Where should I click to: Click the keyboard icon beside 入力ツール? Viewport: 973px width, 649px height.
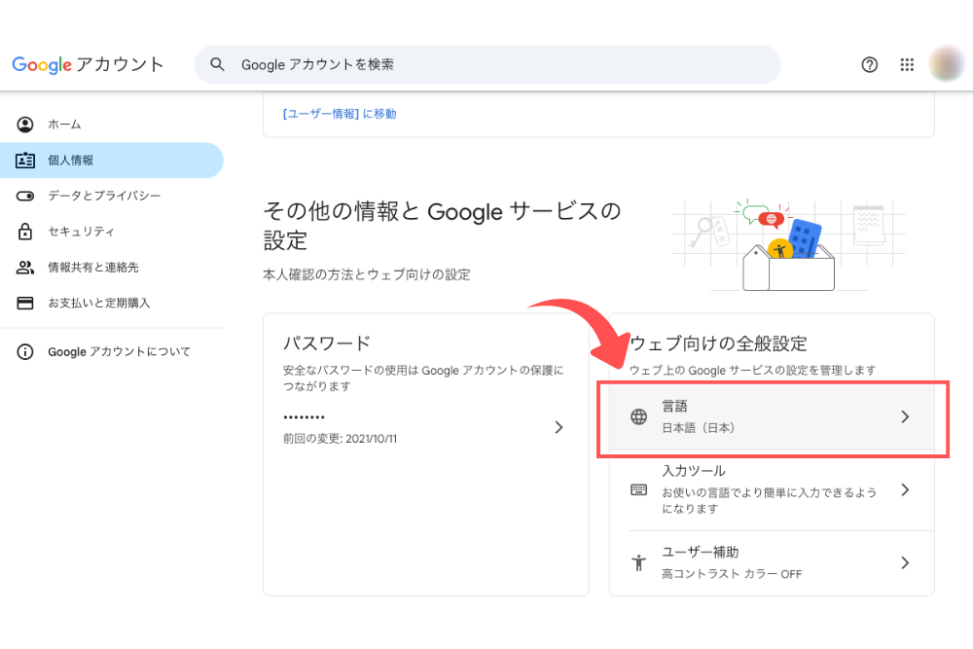[639, 489]
